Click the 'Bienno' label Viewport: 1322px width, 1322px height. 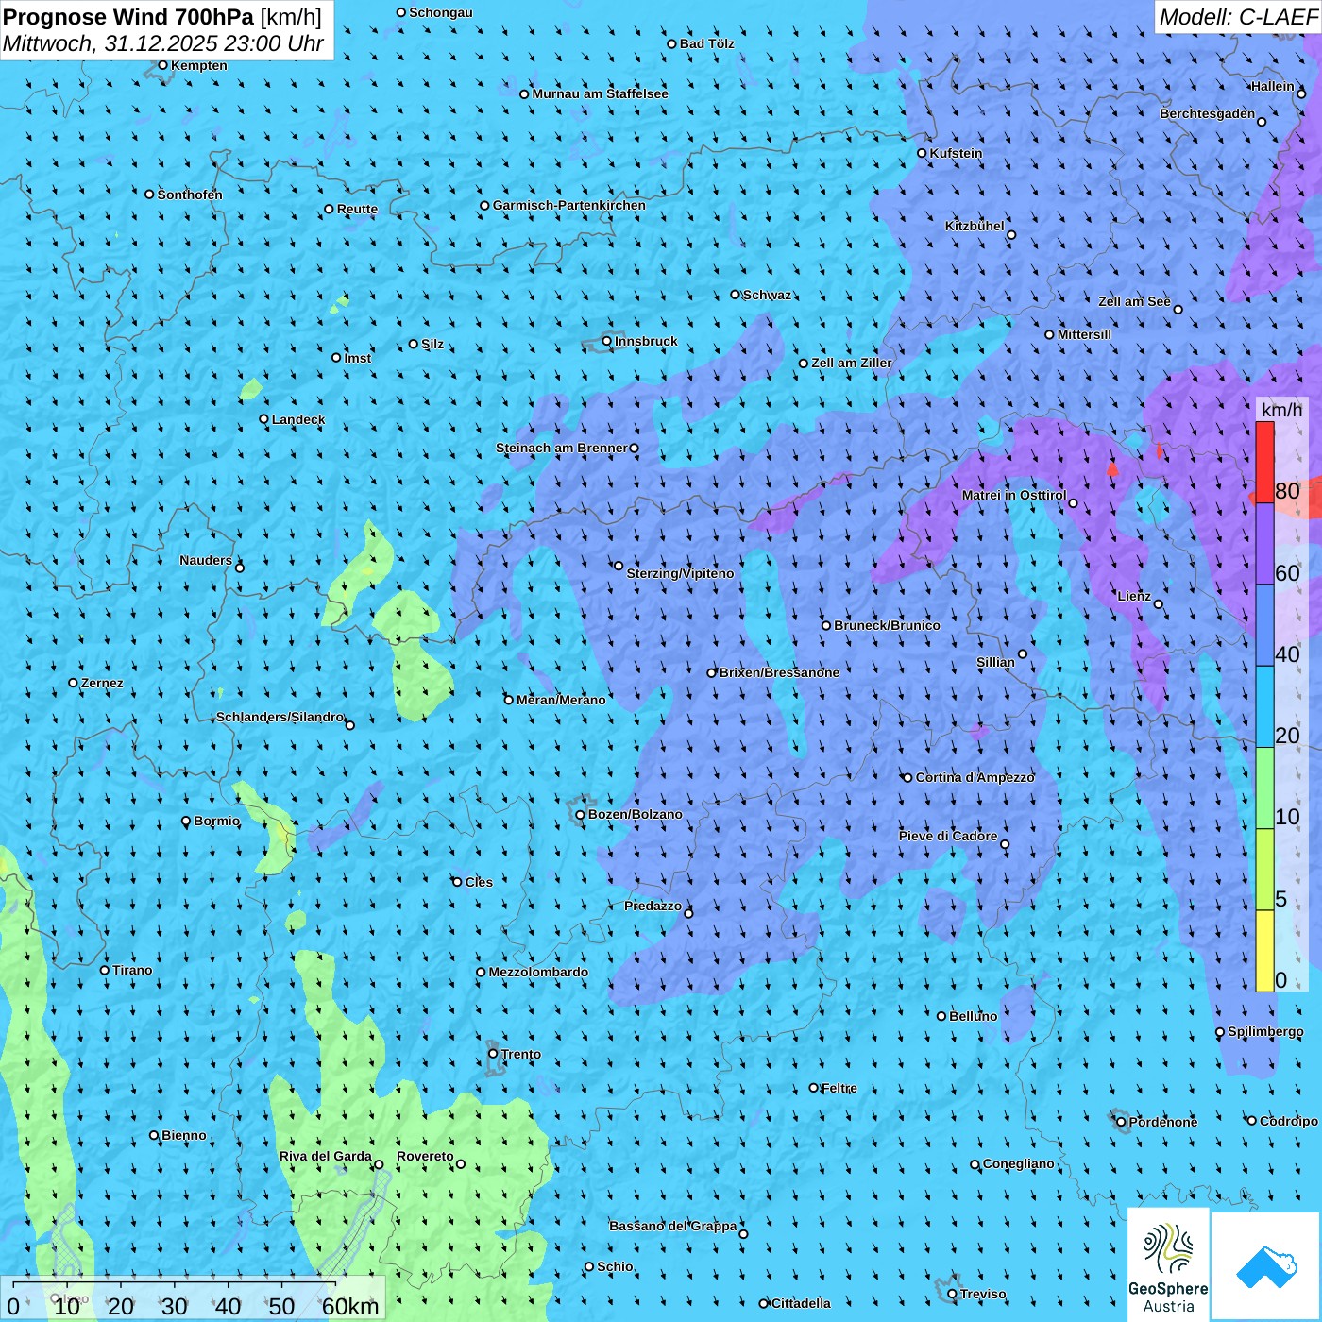pyautogui.click(x=184, y=1135)
